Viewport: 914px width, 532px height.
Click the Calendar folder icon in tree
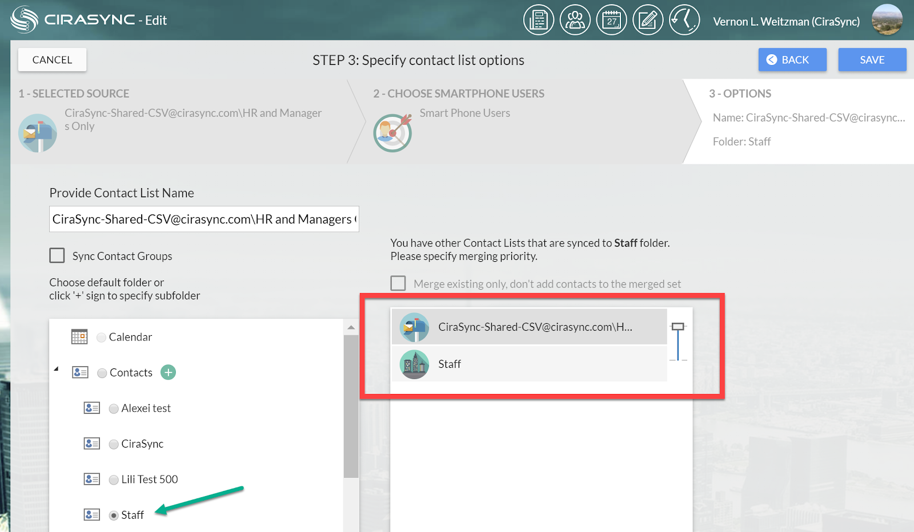(79, 337)
